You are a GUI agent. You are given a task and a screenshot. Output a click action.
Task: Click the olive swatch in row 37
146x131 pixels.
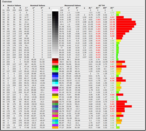(55, 95)
